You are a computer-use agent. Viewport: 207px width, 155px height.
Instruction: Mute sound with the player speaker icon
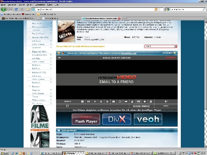click(166, 101)
